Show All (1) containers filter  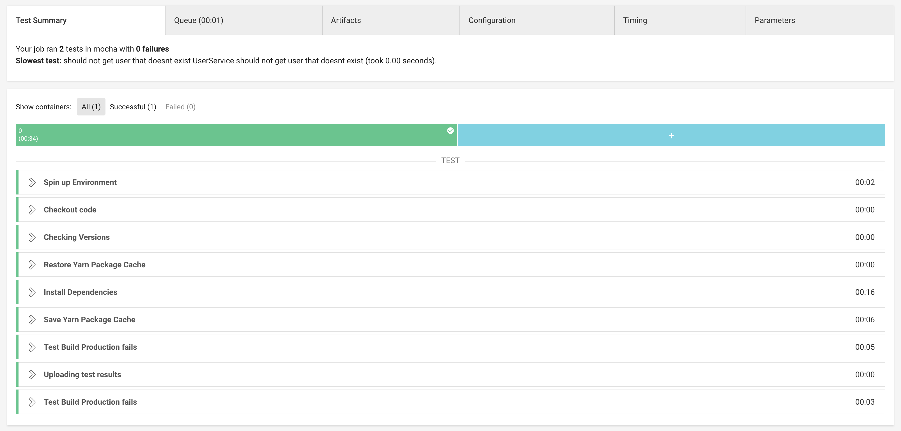coord(91,107)
